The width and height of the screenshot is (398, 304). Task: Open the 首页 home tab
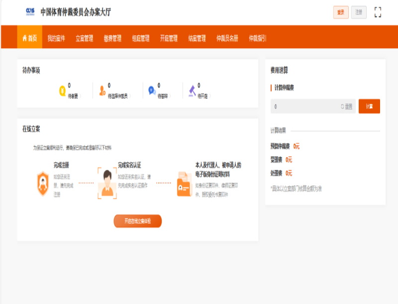point(29,38)
